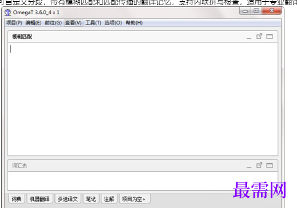297x208 pixels.
Task: Undock the 模糊匹配 panel to a window
Action: coord(259,36)
